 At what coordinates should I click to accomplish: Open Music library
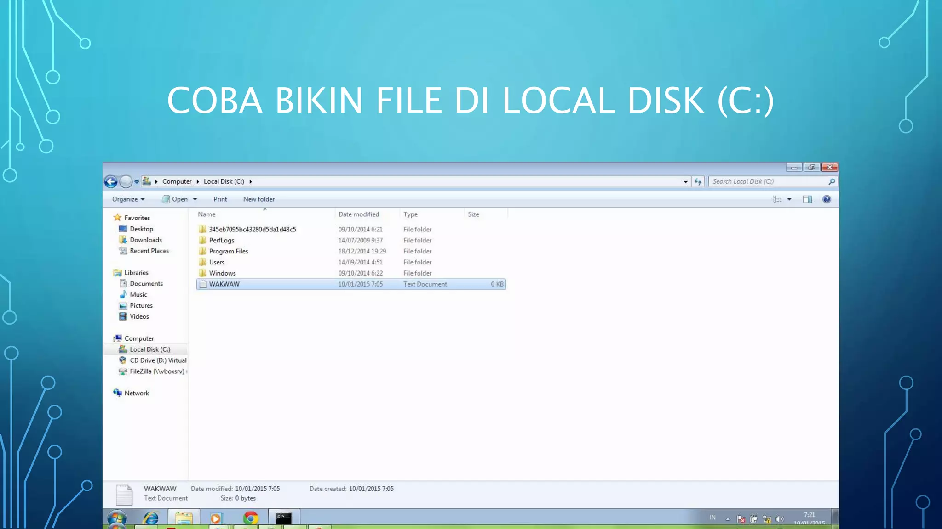pos(138,295)
